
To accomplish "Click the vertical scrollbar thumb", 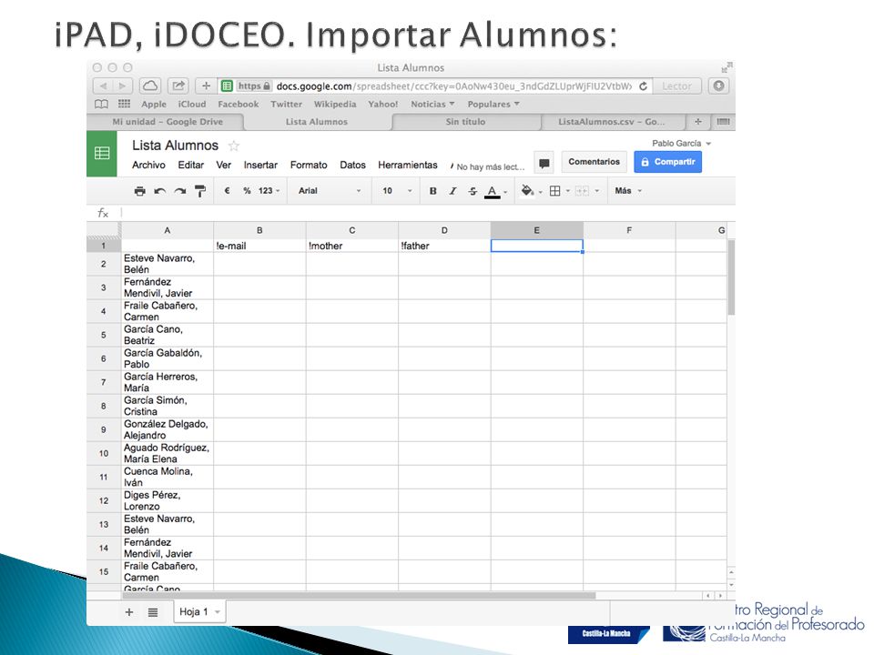I will 731,277.
